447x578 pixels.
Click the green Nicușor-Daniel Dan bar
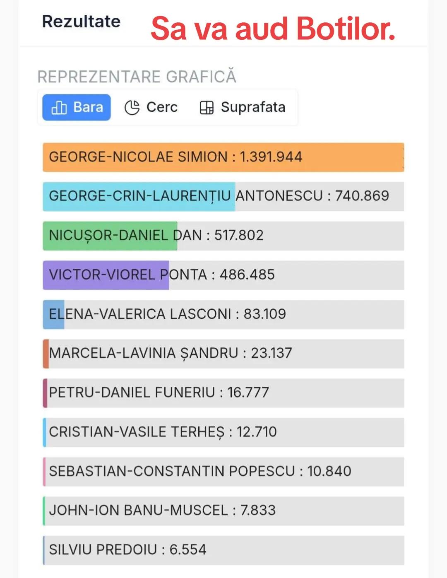pos(110,236)
